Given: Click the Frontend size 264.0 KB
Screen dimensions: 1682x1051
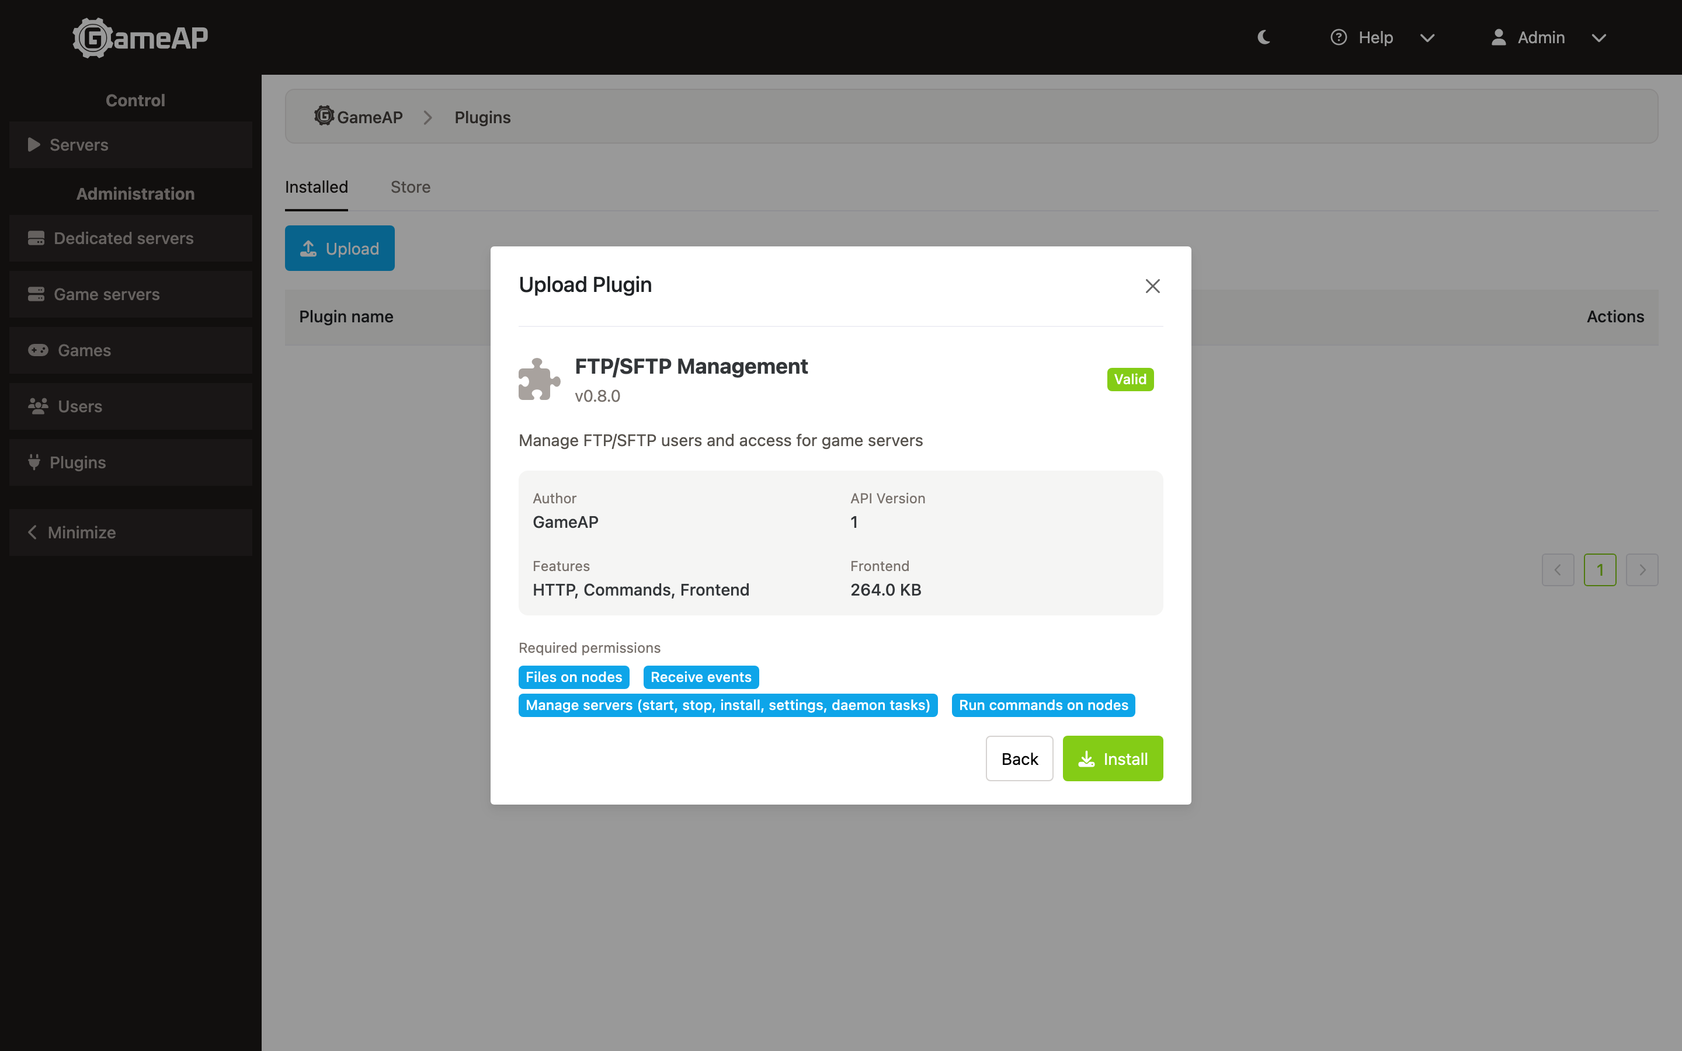Looking at the screenshot, I should click(x=885, y=590).
